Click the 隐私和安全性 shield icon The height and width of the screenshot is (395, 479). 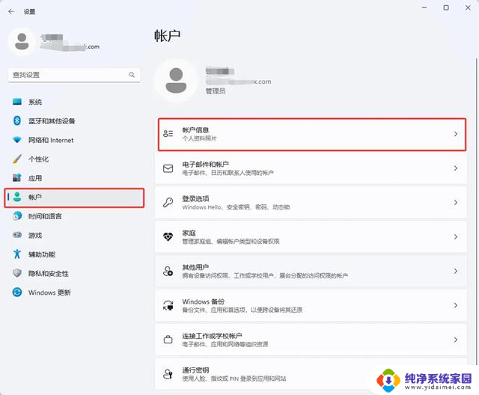[x=17, y=273]
